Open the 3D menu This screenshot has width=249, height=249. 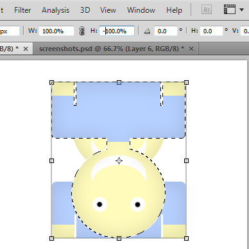click(x=85, y=10)
